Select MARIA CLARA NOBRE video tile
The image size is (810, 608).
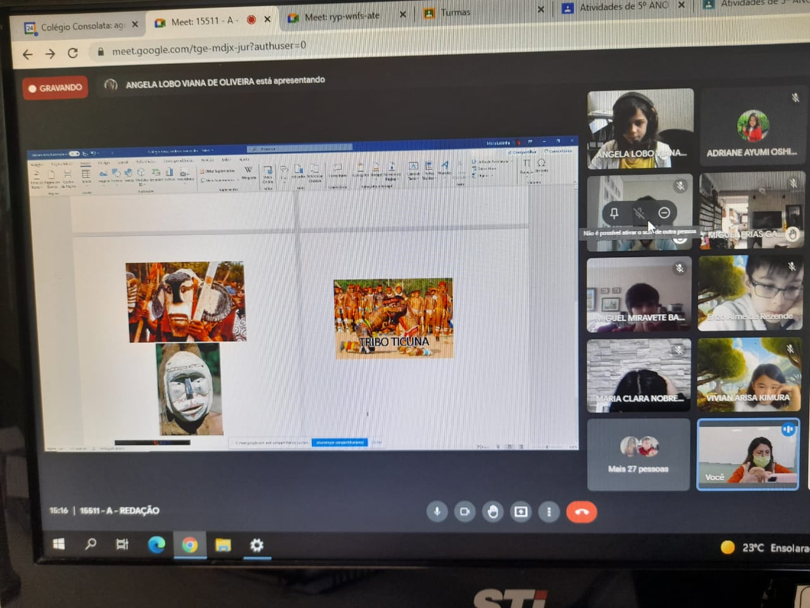639,376
